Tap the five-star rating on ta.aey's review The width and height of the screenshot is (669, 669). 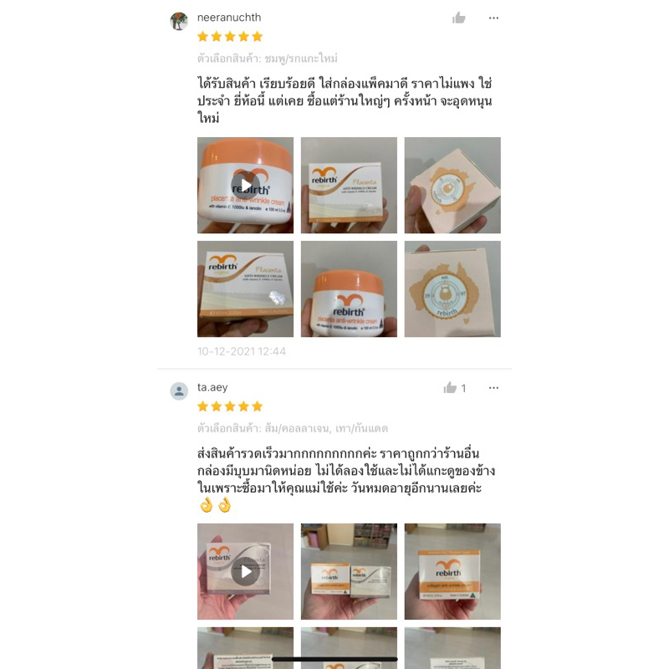tap(230, 406)
